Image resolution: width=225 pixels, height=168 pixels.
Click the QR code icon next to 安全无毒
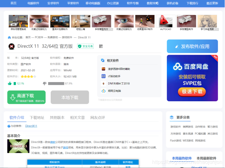(x=101, y=46)
